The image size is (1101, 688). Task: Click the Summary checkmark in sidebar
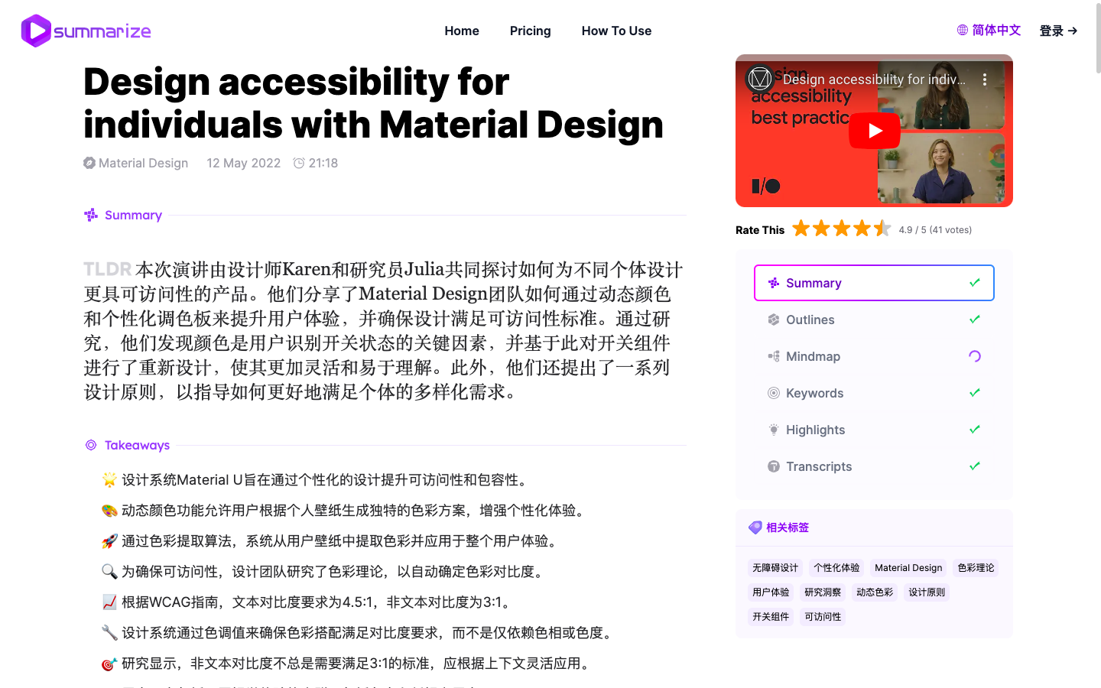tap(975, 283)
